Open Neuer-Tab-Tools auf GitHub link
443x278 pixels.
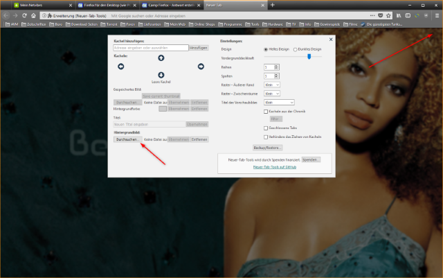click(275, 167)
